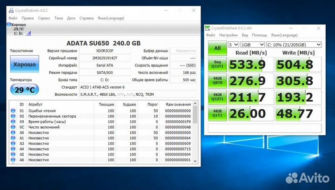Open Правка menu in CrystalDiskInfo
Viewport: 335px width, 190px height.
click(x=27, y=18)
